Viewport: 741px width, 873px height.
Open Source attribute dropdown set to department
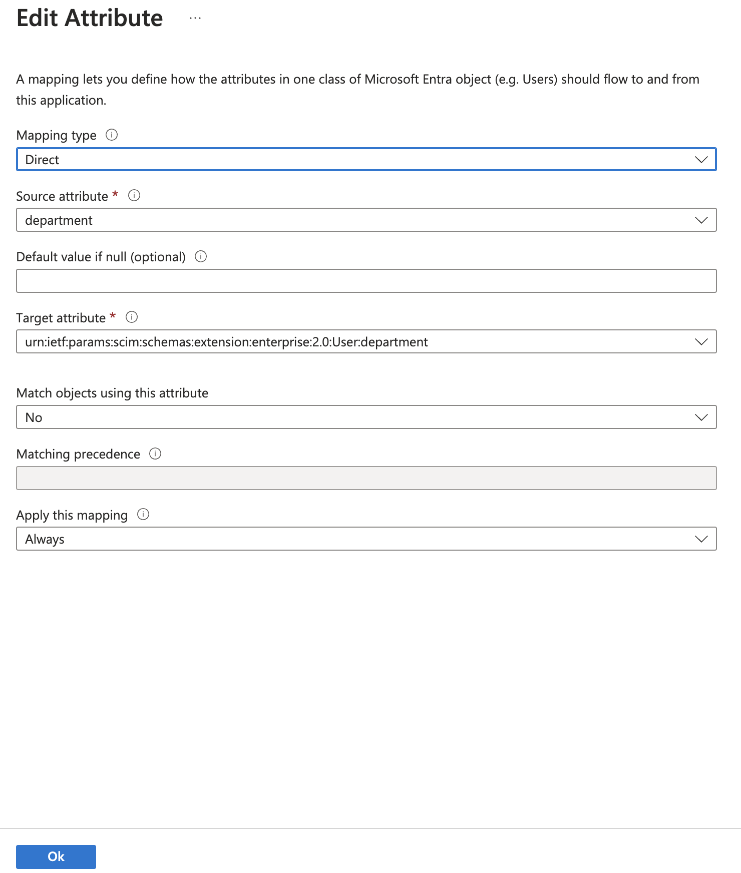point(350,220)
